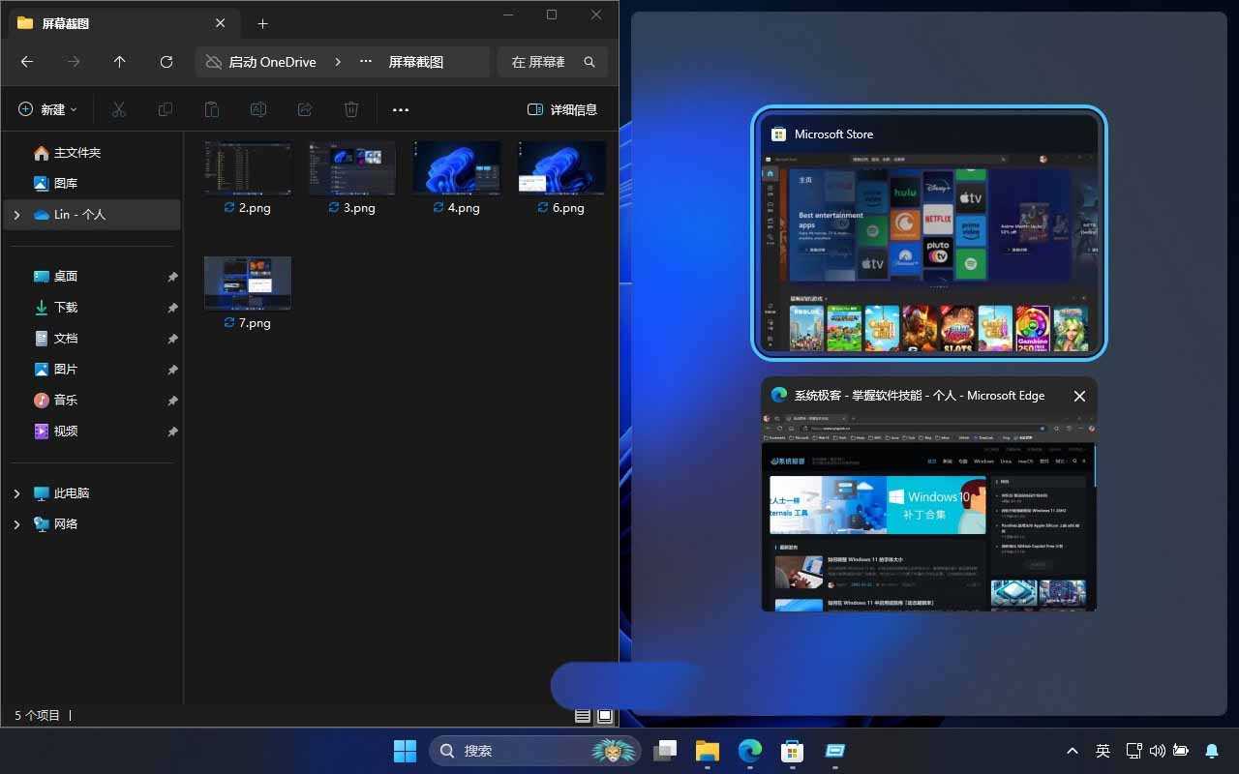Image resolution: width=1239 pixels, height=774 pixels.
Task: Open the 新建 dropdown menu
Action: pyautogui.click(x=46, y=109)
